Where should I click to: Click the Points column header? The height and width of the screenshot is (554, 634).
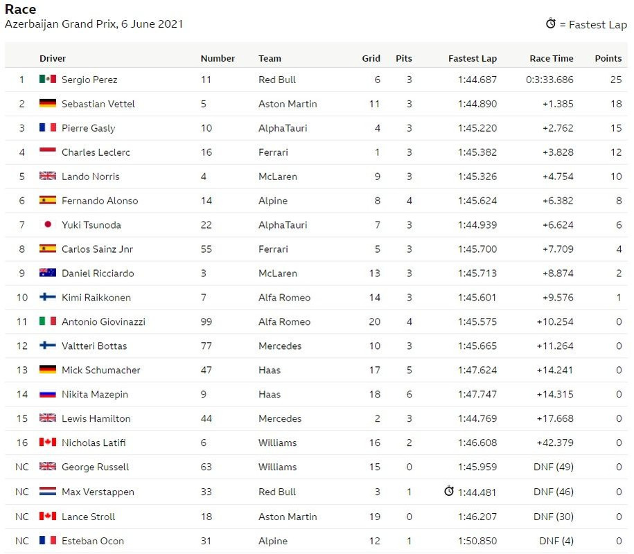tap(608, 58)
